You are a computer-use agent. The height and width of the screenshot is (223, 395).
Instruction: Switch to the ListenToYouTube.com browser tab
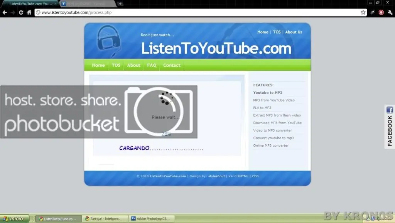pos(30,4)
